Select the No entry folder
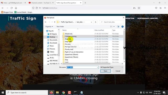This screenshot has width=168, height=95. pos(68,44)
